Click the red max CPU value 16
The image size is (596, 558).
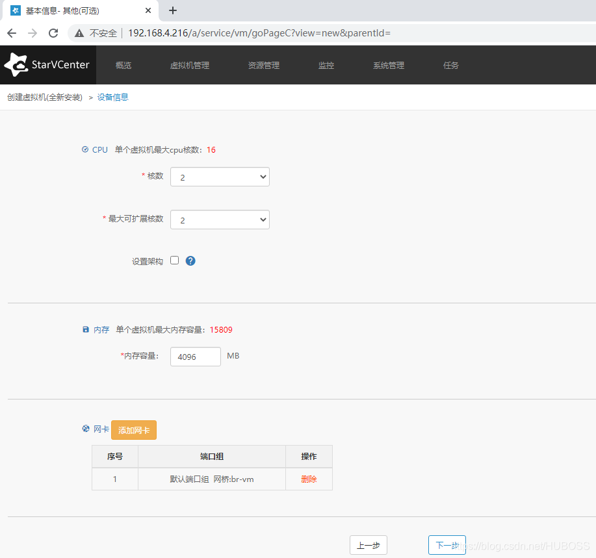[211, 149]
